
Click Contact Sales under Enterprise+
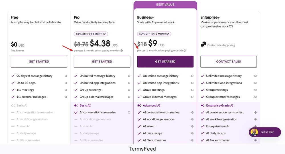[229, 62]
